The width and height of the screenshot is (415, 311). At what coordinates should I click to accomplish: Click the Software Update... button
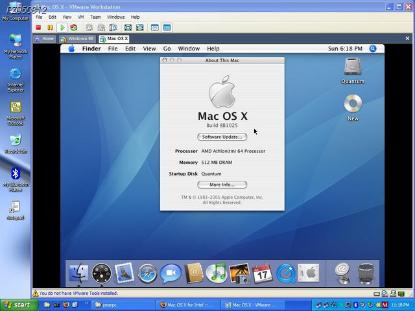pos(222,137)
